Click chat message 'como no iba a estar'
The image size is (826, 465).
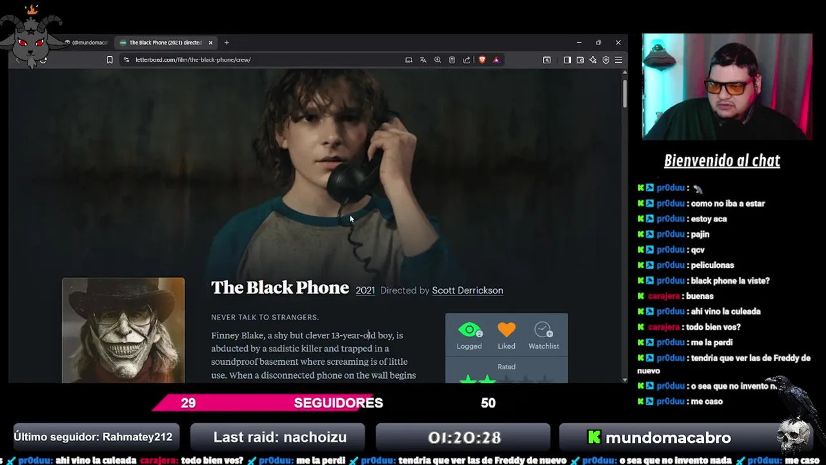click(727, 203)
